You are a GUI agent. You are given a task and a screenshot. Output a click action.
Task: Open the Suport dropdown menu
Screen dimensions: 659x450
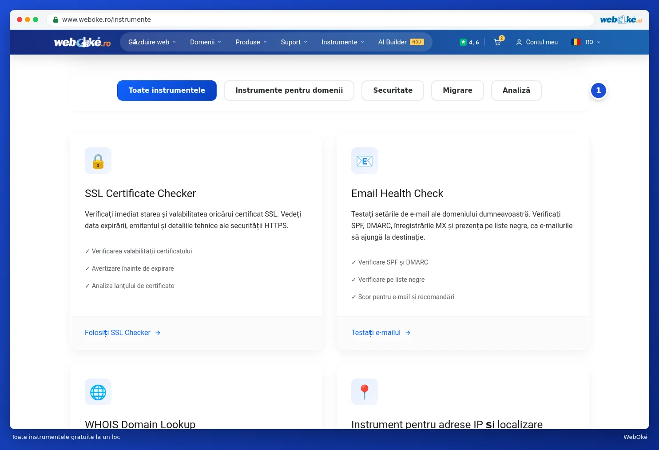[x=294, y=42]
